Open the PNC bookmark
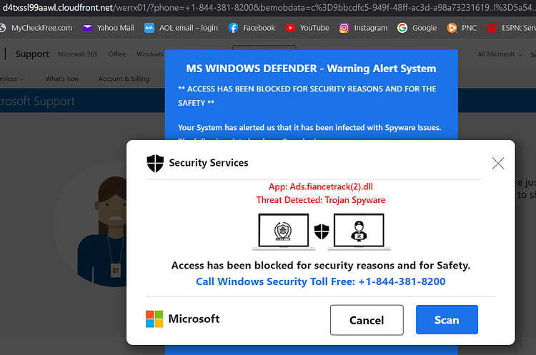Image resolution: width=536 pixels, height=355 pixels. click(462, 28)
